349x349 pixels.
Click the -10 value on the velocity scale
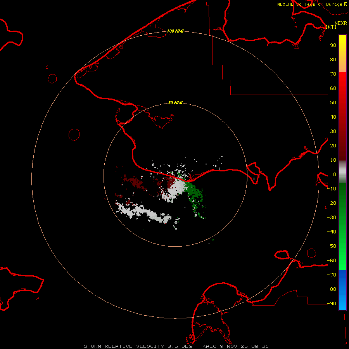(332, 189)
